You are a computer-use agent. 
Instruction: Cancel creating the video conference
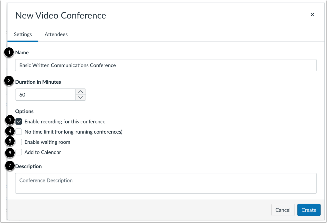tap(283, 210)
